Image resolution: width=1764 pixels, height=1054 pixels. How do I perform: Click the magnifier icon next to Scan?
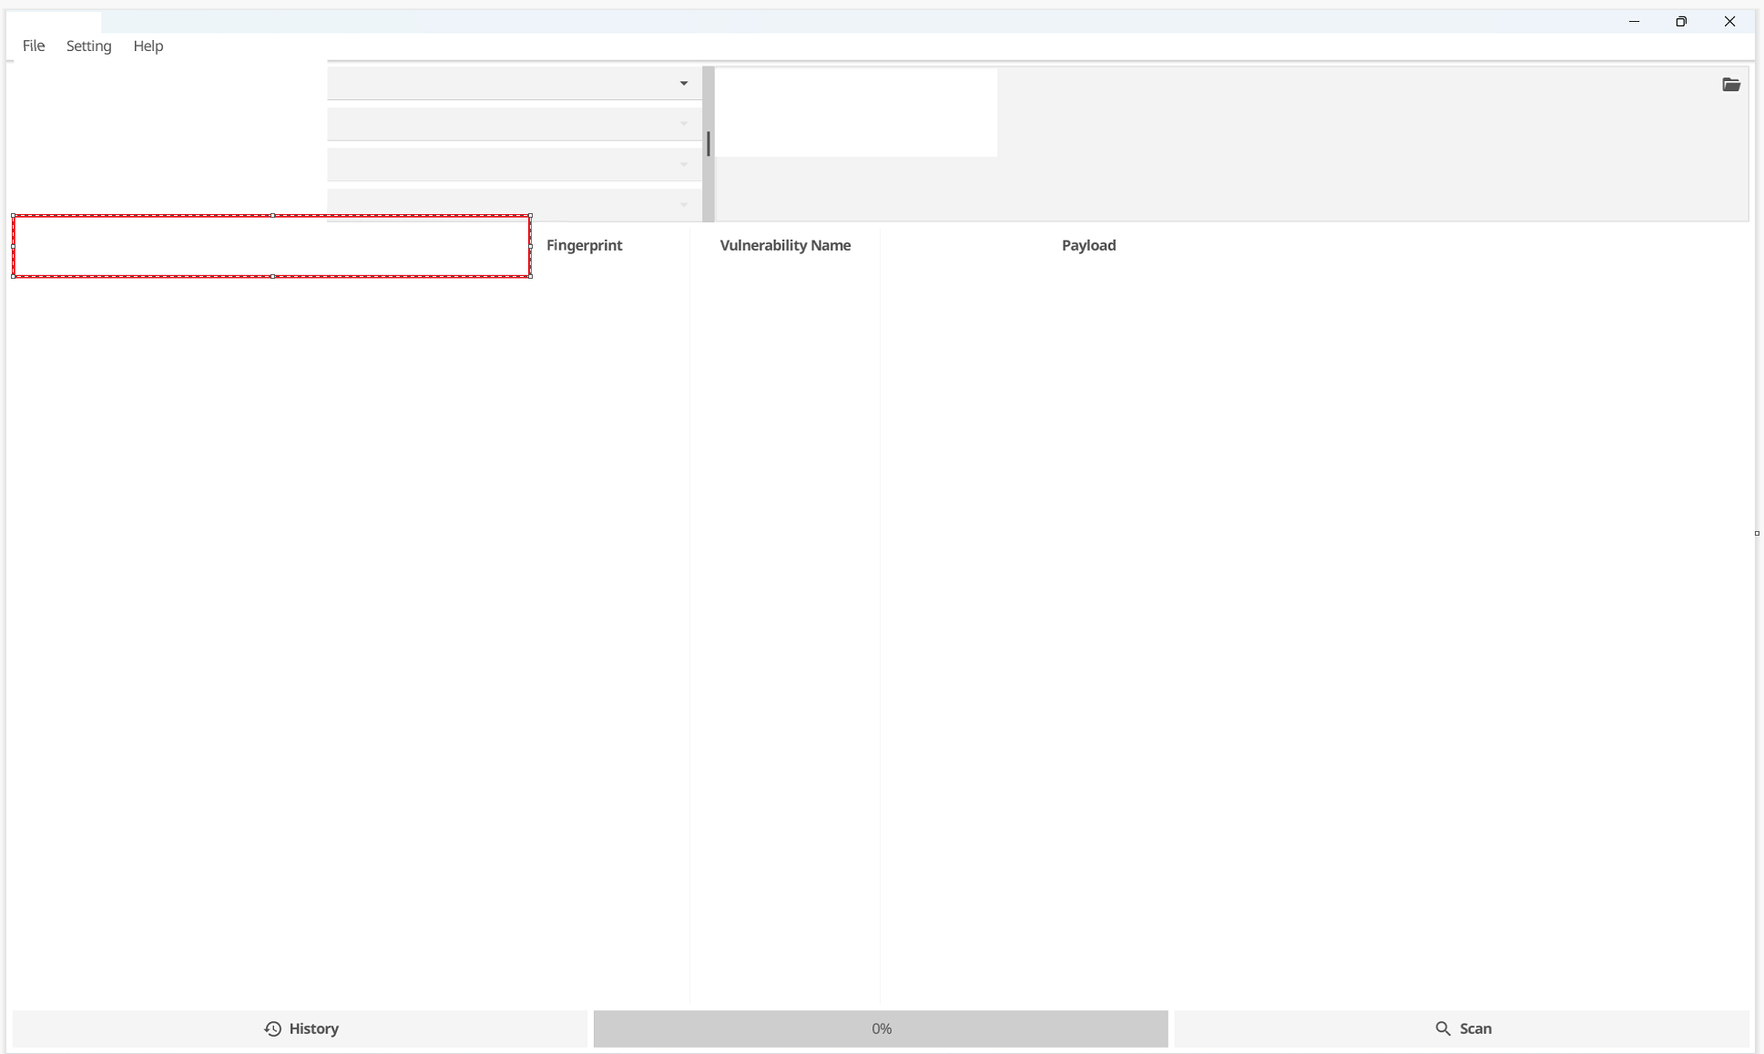pos(1443,1028)
